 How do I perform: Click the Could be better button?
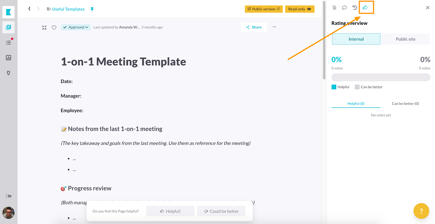[x=221, y=211]
